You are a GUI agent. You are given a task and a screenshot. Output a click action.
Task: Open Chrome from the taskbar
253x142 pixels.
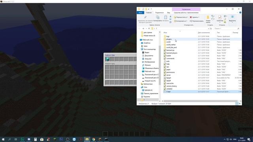click(x=93, y=139)
